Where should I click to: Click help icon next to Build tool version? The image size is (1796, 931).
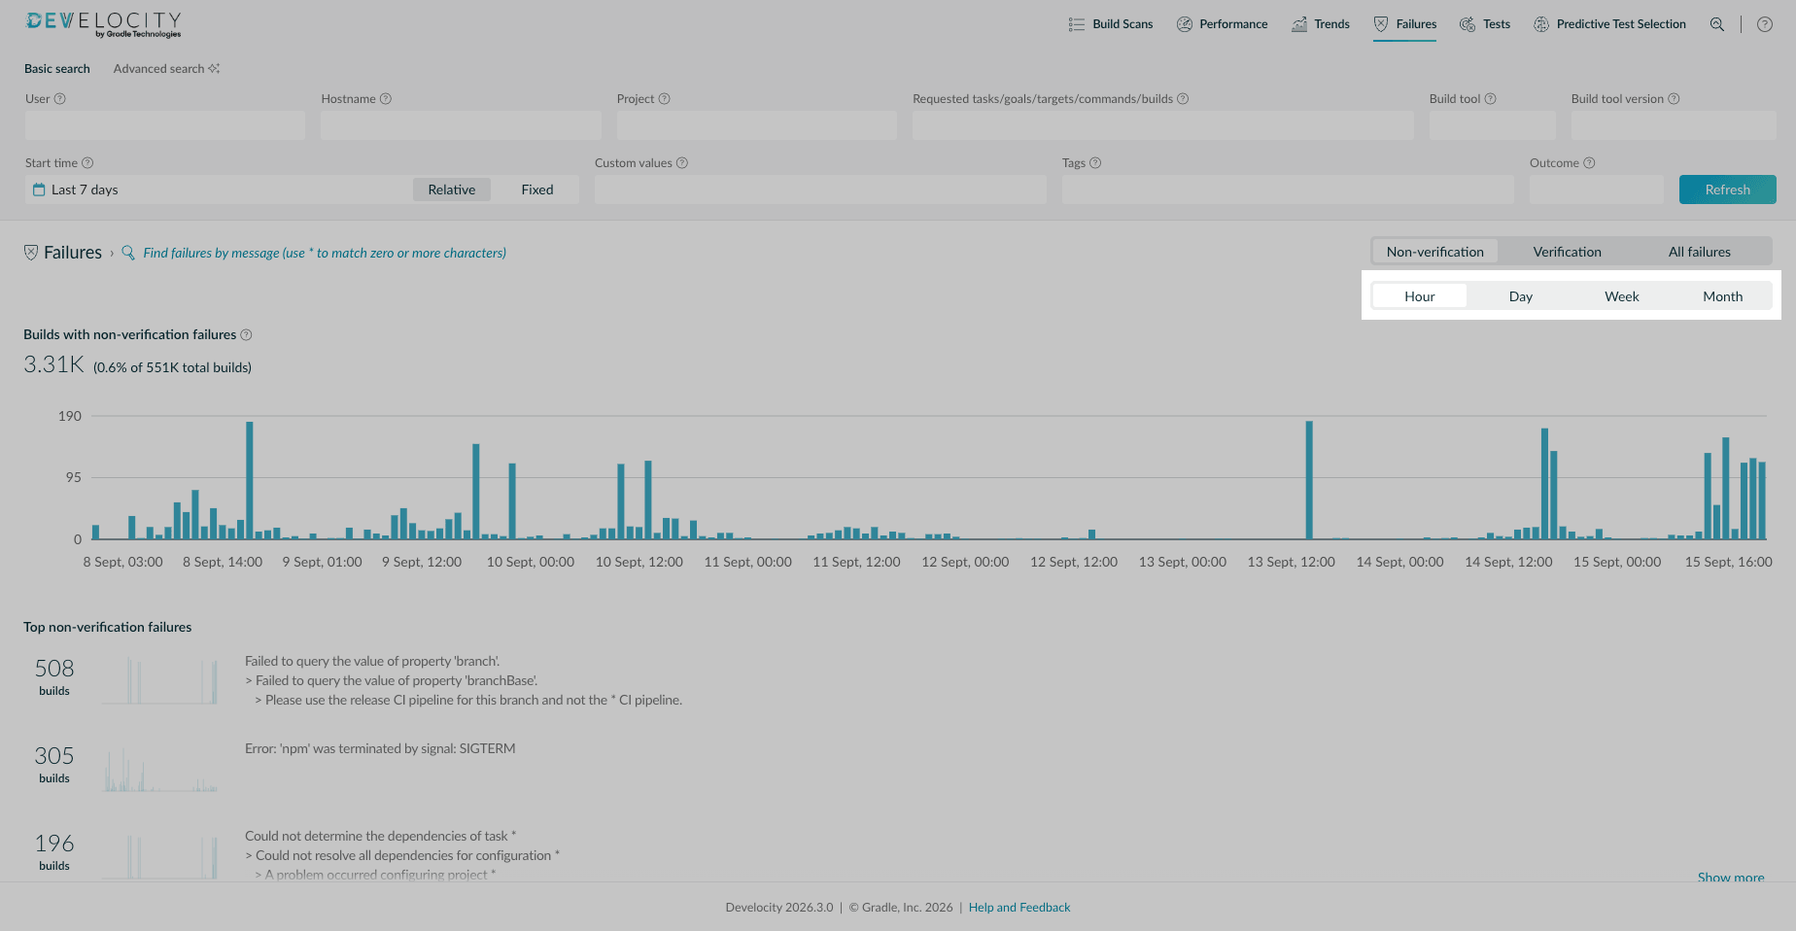tap(1674, 99)
